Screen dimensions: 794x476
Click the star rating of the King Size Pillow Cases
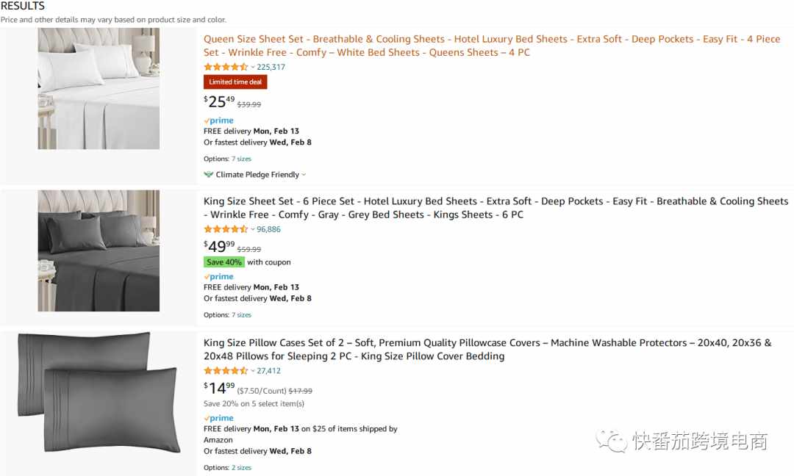pos(226,371)
